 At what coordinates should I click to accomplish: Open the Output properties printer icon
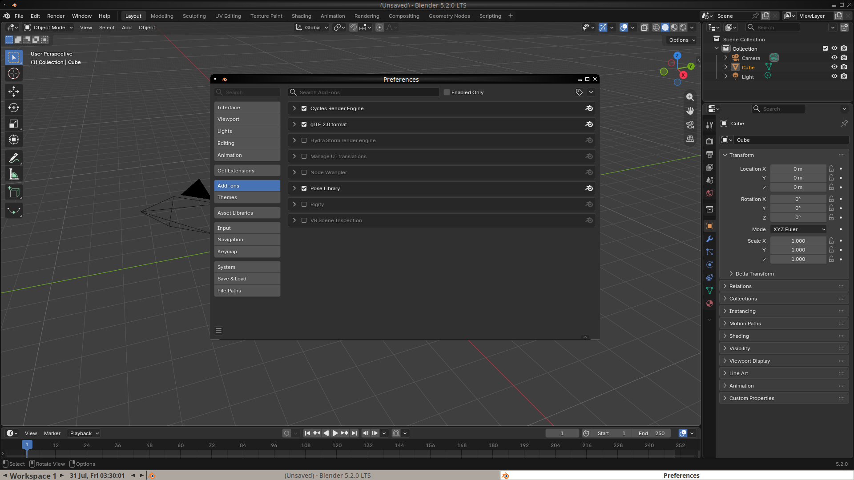point(709,154)
